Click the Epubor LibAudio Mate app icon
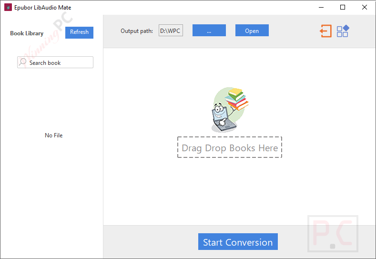 pos(8,7)
